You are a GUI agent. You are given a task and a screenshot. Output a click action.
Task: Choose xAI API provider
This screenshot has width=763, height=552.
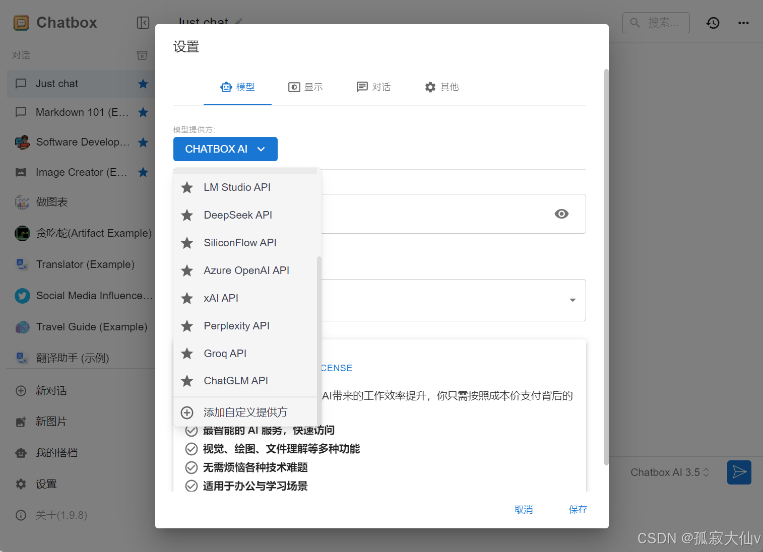point(245,298)
